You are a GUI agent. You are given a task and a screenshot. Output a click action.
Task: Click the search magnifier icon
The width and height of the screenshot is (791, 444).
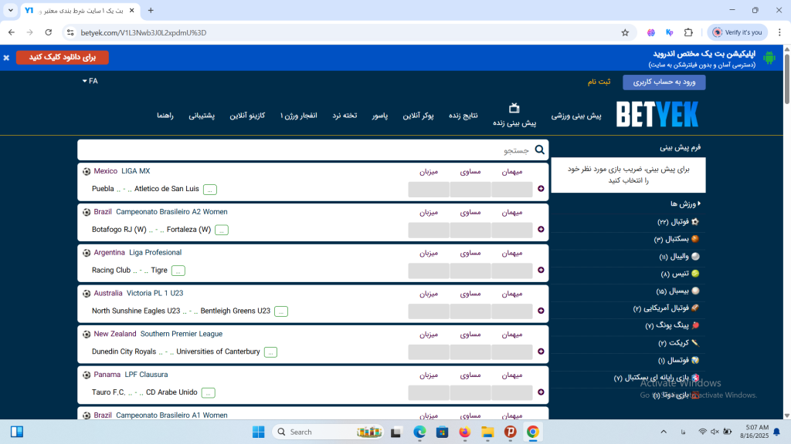(x=540, y=150)
